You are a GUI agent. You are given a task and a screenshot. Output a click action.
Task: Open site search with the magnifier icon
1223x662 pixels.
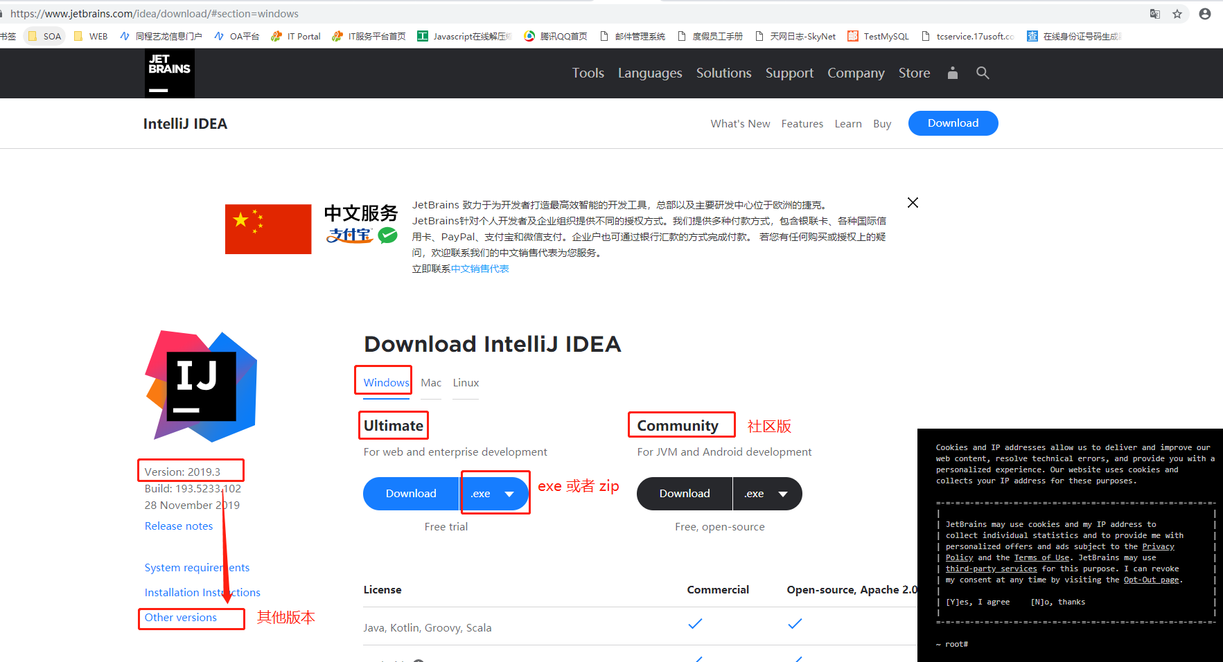point(983,73)
